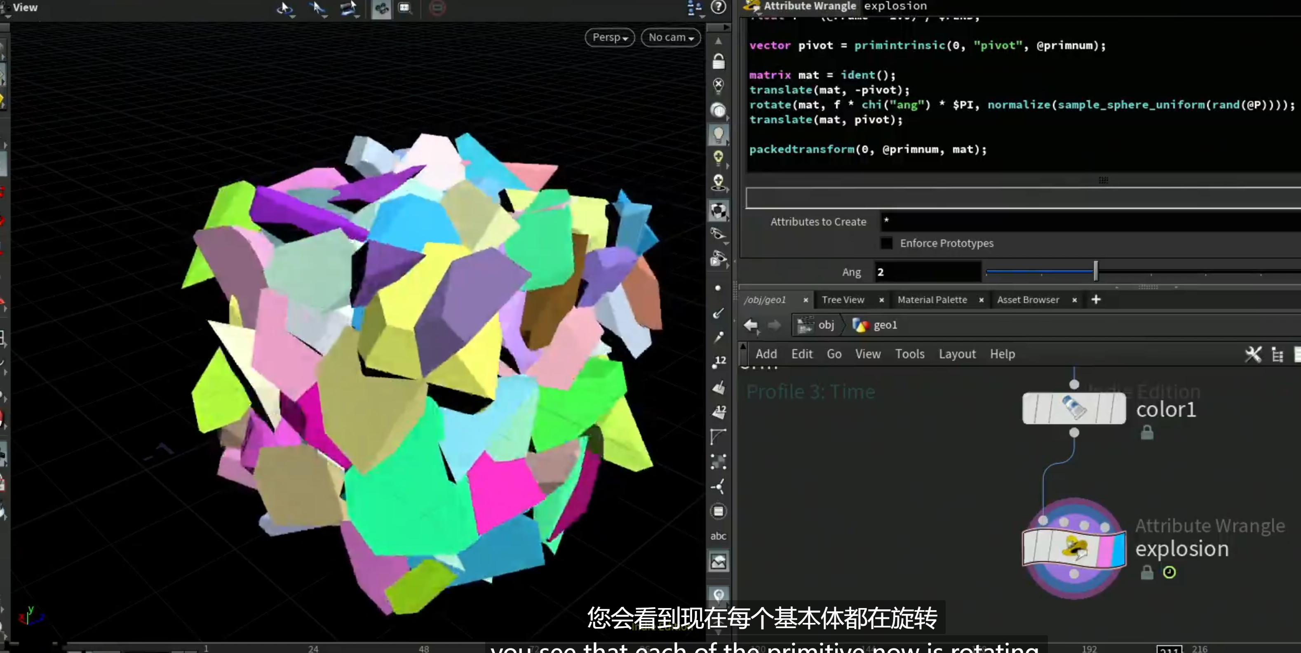This screenshot has height=653, width=1301.
Task: Click the sunglasses with play visualizer icon
Action: coord(718,258)
